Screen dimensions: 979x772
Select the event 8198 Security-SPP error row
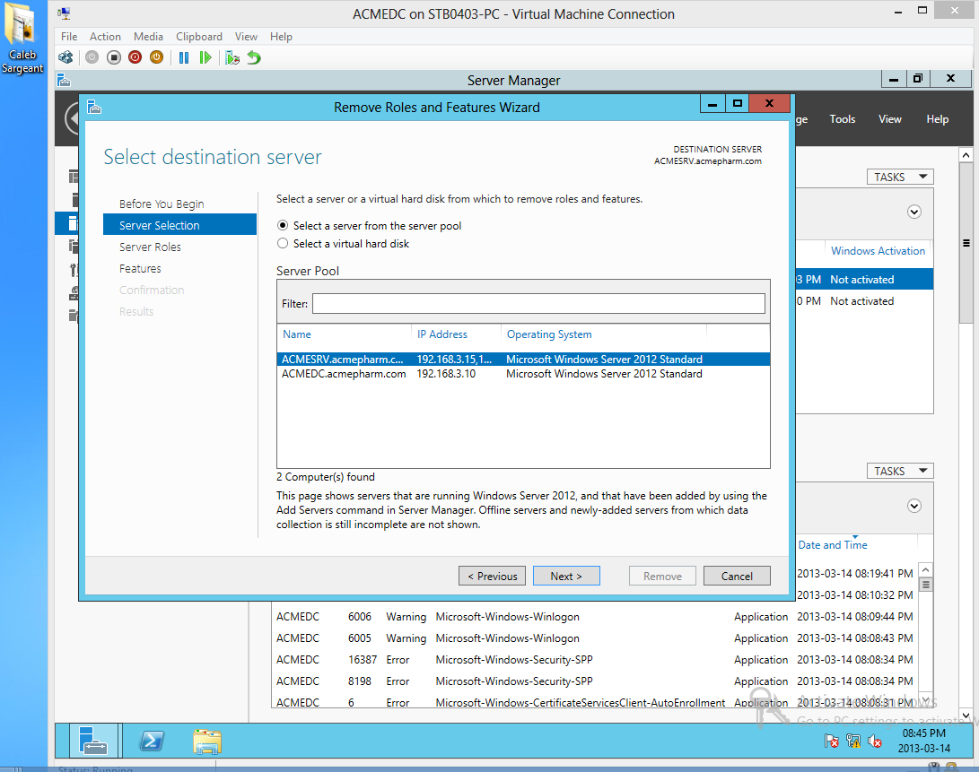[x=594, y=681]
